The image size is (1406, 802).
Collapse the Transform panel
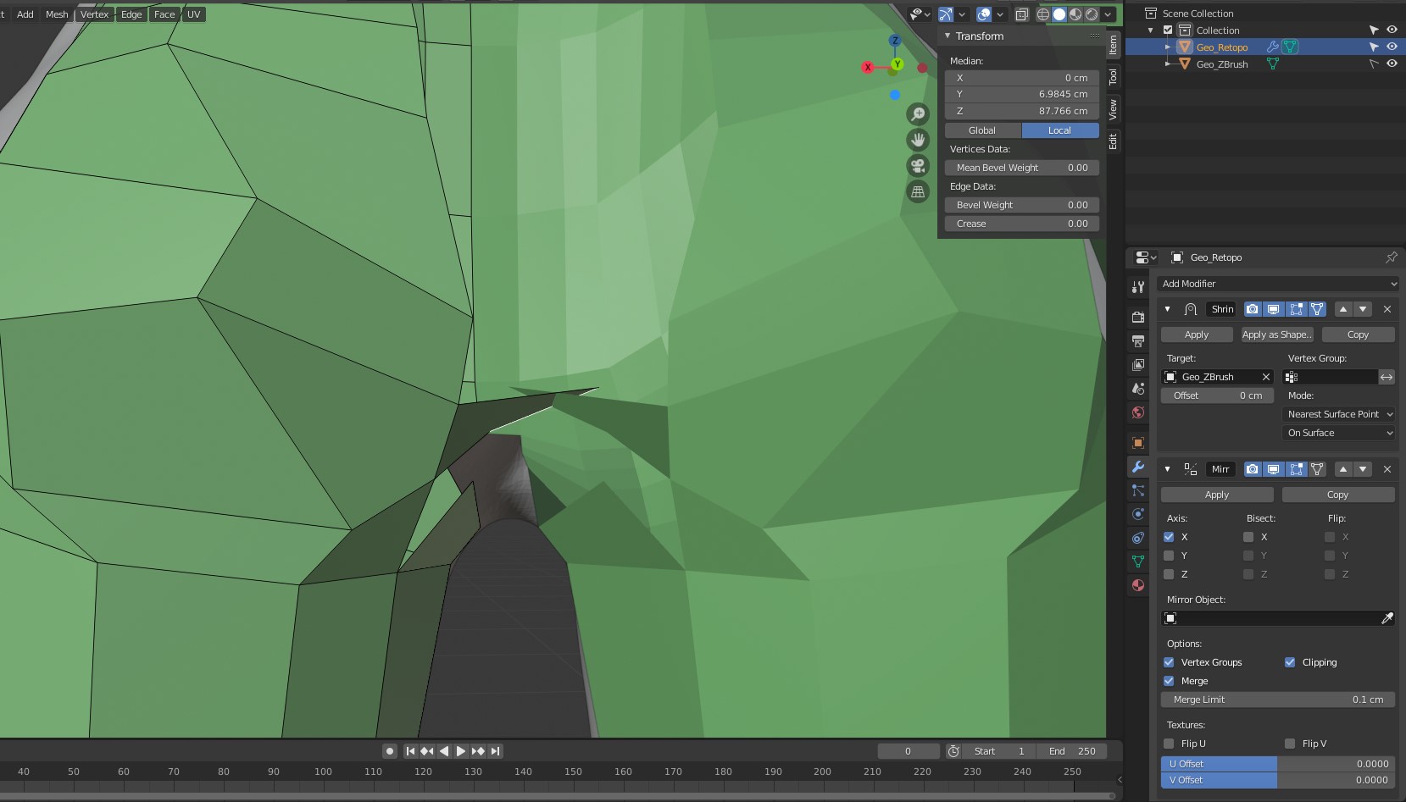point(948,36)
